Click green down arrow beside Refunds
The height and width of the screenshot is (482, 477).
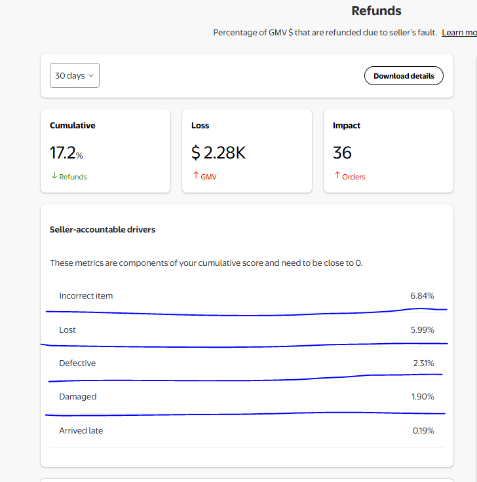(54, 176)
